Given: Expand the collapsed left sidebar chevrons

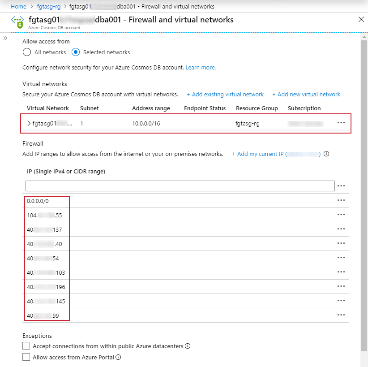Looking at the screenshot, I should [x=5, y=38].
